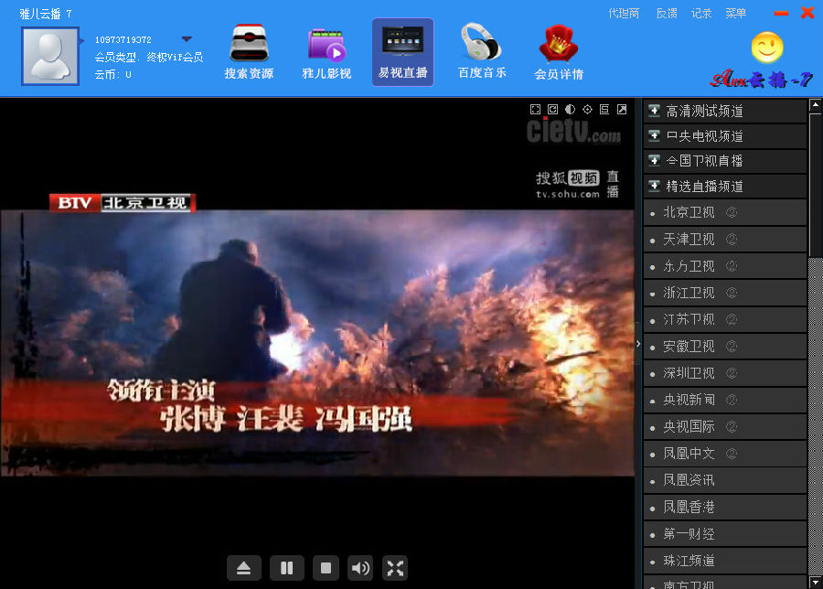
Task: Click the ② source icon beside 安徽卫视
Action: pyautogui.click(x=732, y=347)
